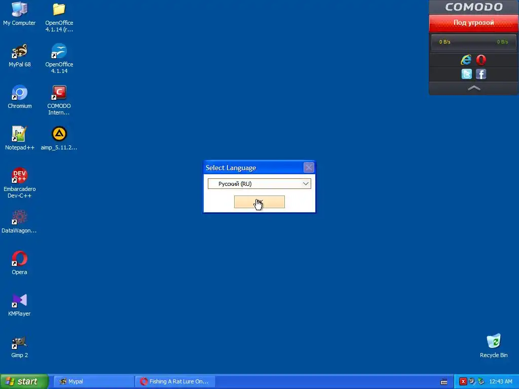Select the aimp_5.11.2… installer icon

pyautogui.click(x=59, y=138)
